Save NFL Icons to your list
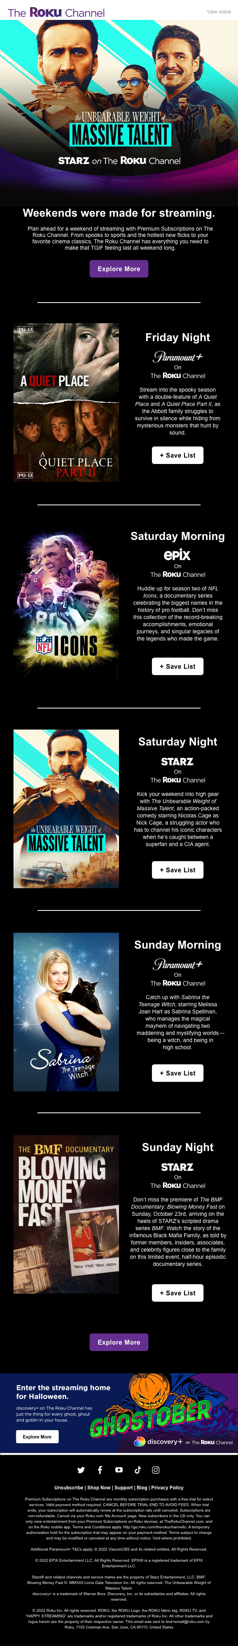Screen dimensions: 238x1646 click(177, 666)
